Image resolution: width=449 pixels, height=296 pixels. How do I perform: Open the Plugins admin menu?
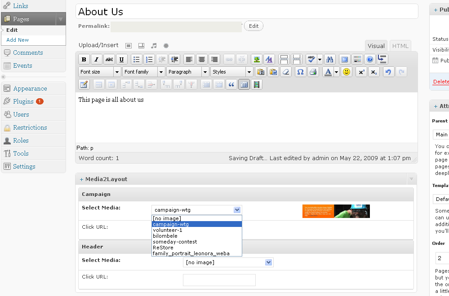(x=23, y=101)
